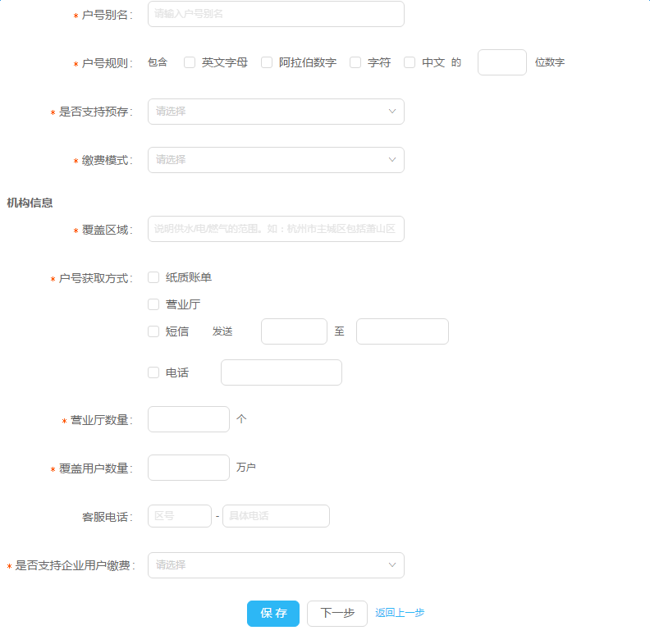This screenshot has width=650, height=635.
Task: Click the 覆盖区域 input field
Action: (276, 229)
